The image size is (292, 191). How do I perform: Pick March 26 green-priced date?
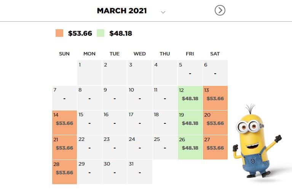(190, 147)
